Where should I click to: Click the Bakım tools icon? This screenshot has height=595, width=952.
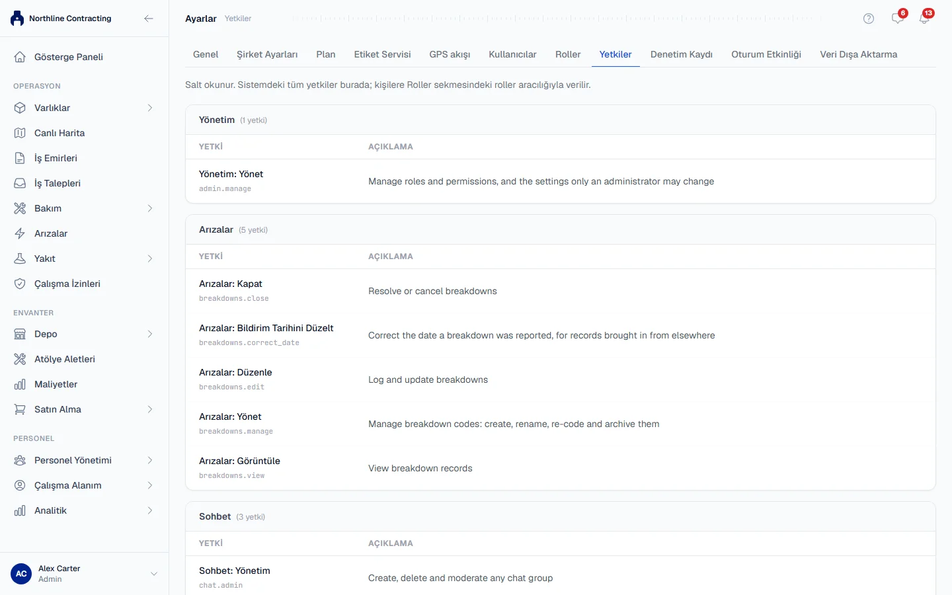pos(20,208)
